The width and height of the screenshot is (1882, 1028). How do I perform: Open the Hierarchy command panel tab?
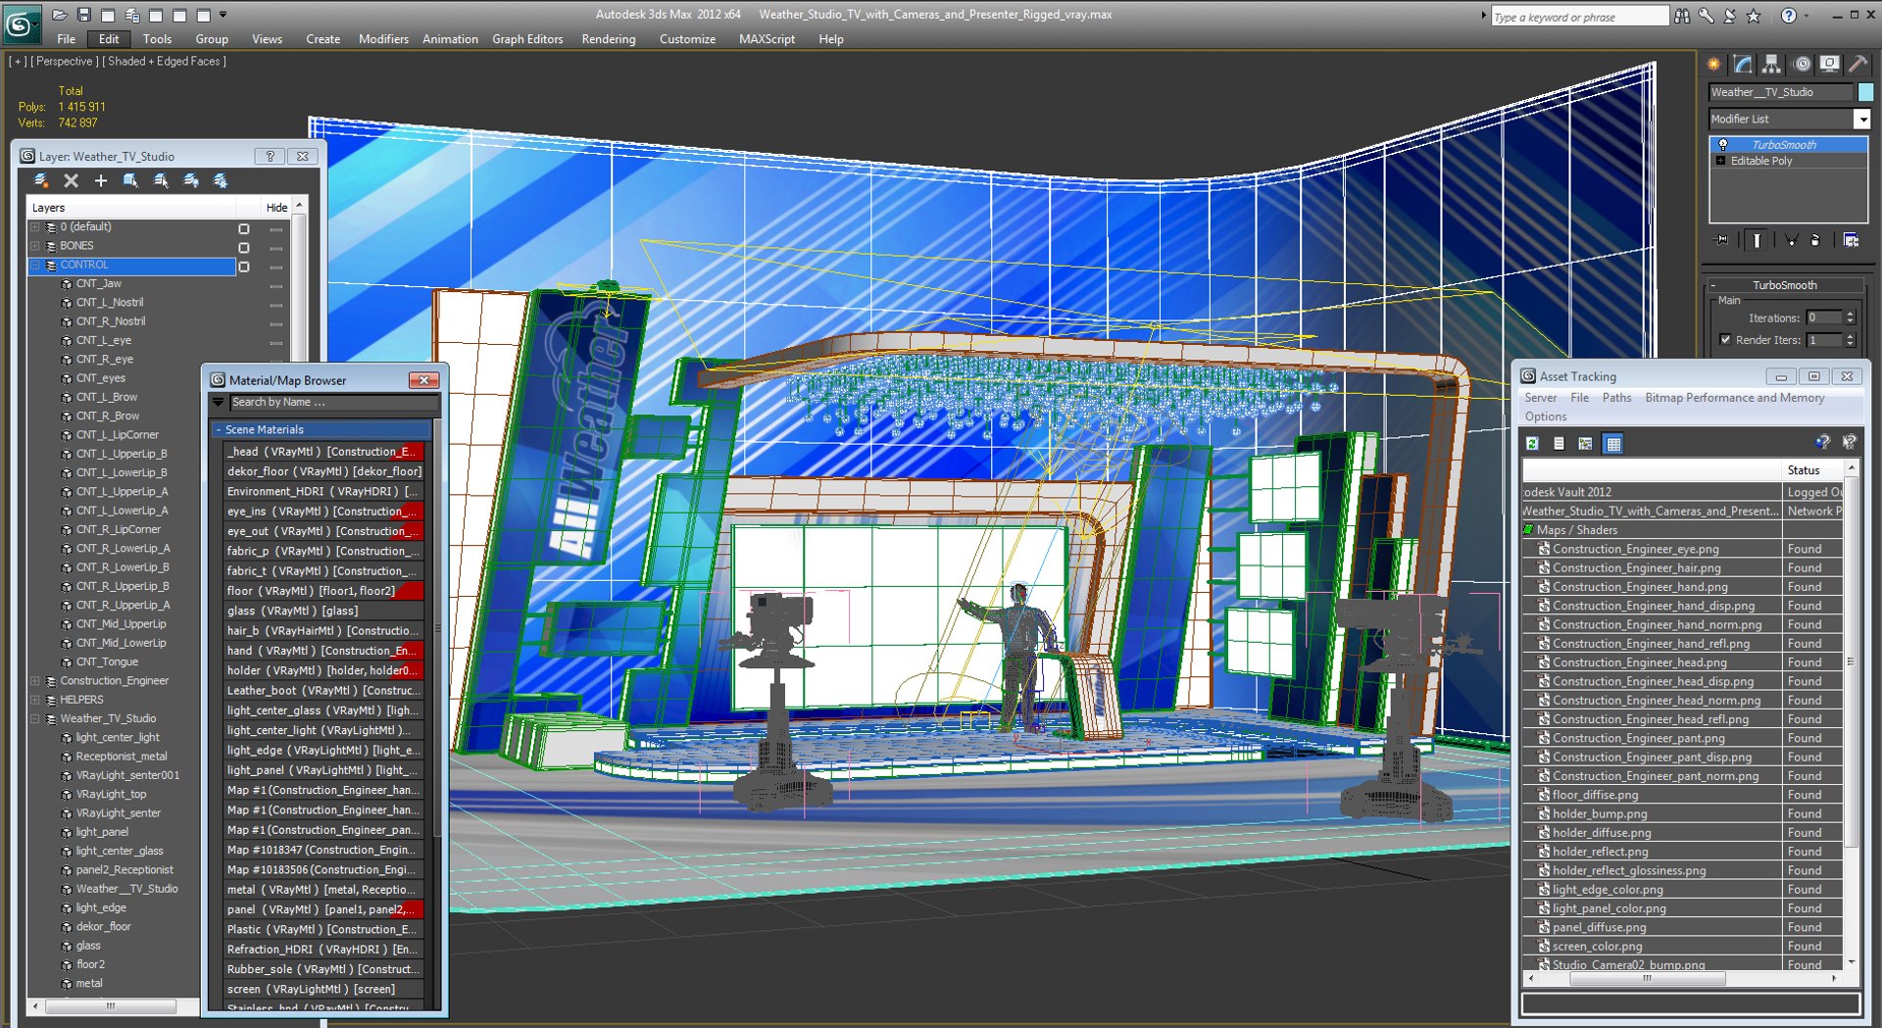[1771, 65]
